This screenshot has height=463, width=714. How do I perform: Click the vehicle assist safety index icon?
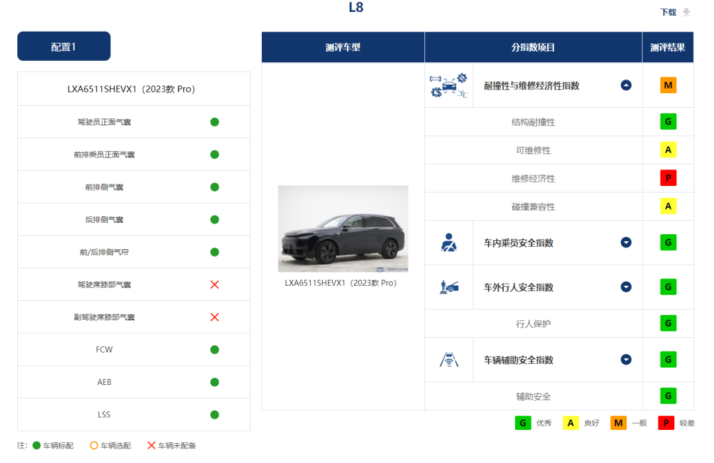[449, 360]
